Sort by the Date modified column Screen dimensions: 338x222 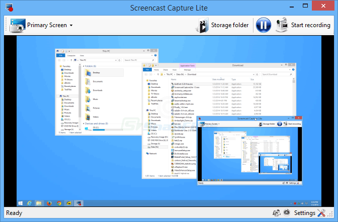click(218, 79)
